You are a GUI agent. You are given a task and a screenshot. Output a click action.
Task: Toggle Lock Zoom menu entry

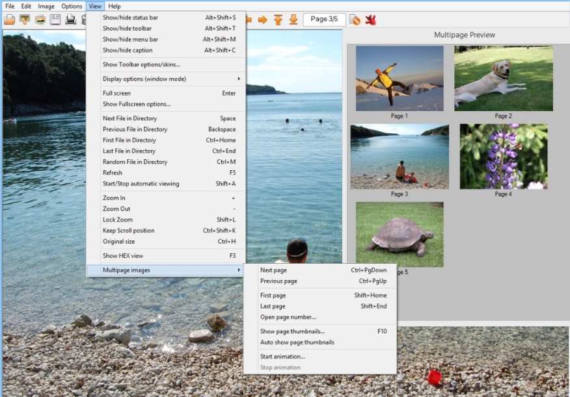coord(166,220)
